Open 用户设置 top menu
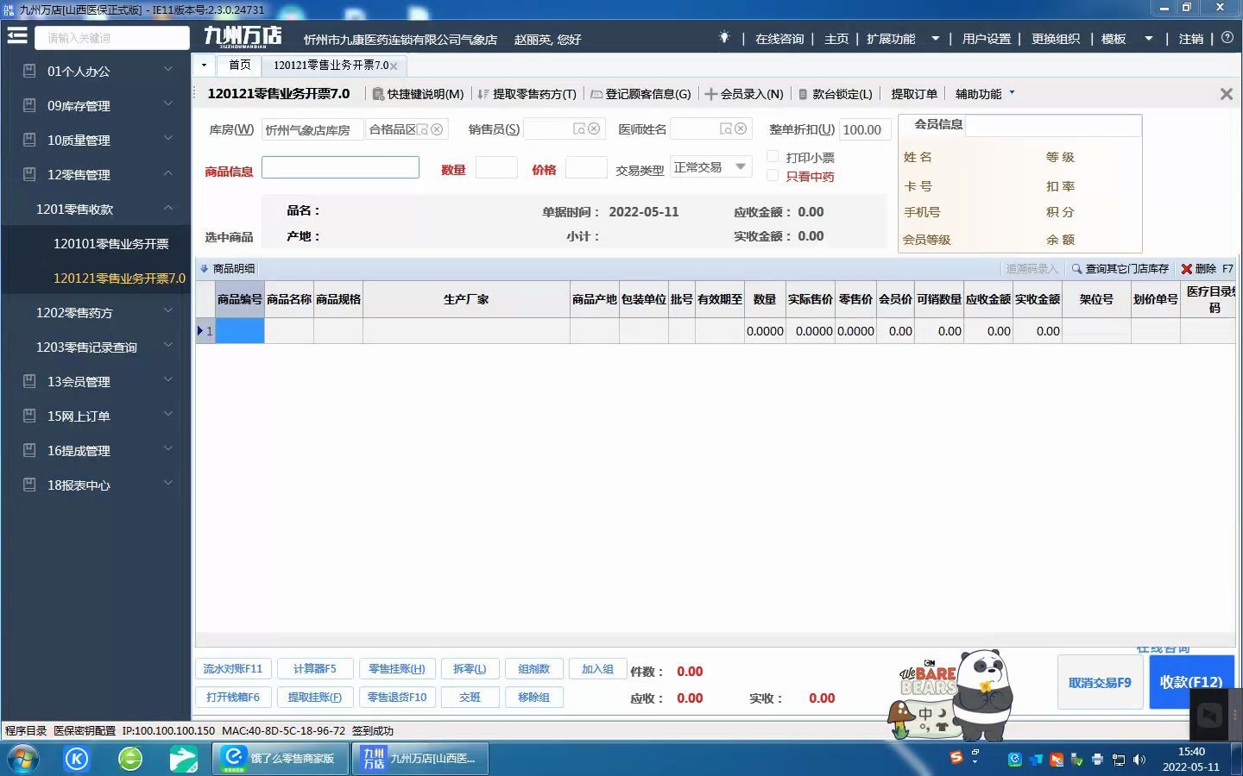Image resolution: width=1243 pixels, height=776 pixels. tap(987, 39)
